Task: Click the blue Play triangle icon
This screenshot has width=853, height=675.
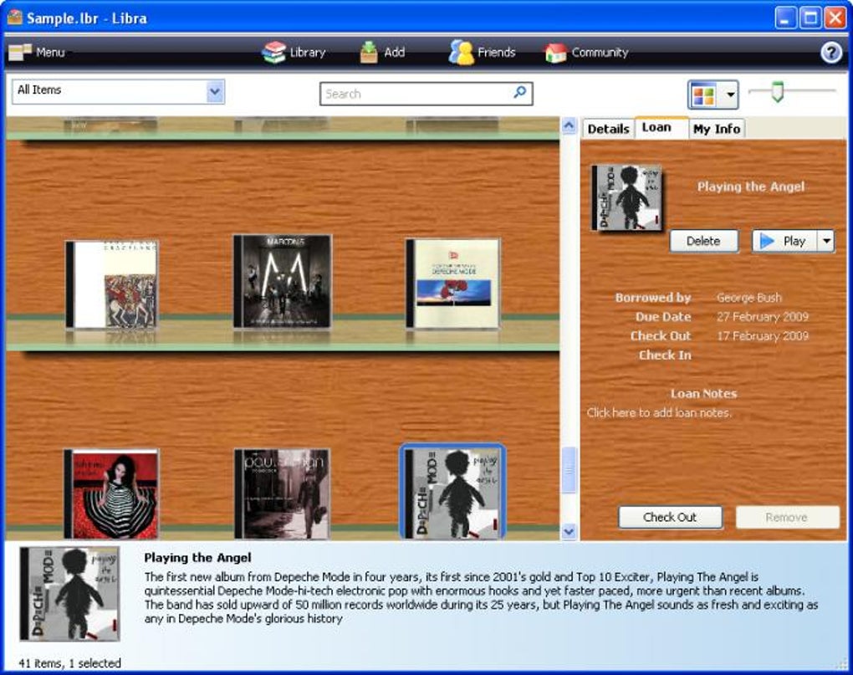Action: click(767, 241)
